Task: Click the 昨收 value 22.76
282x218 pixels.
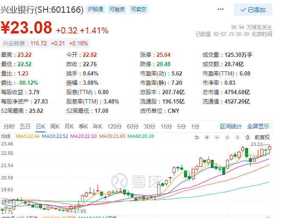Action: tap(90, 64)
